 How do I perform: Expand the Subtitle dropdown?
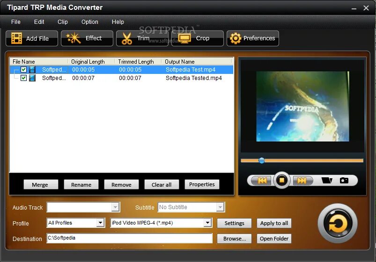pos(220,207)
